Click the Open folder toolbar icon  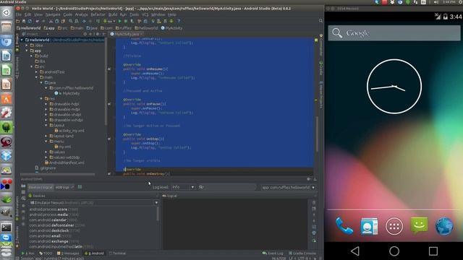17,21
